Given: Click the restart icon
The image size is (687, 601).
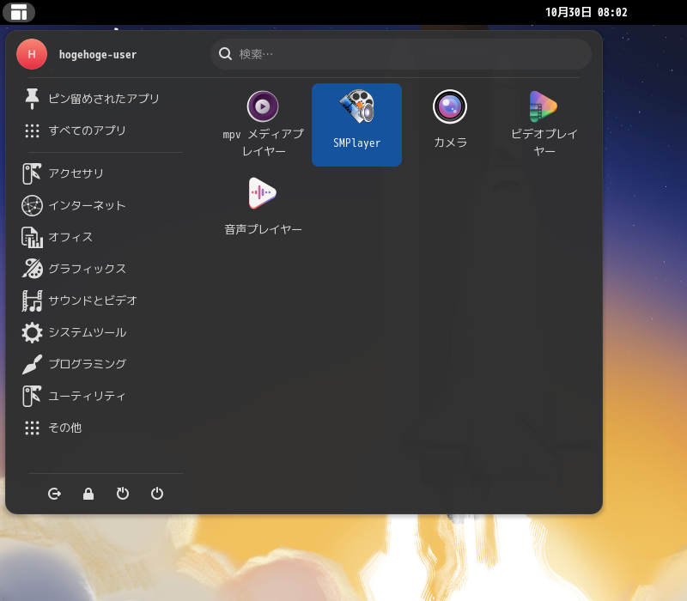Looking at the screenshot, I should (x=123, y=494).
